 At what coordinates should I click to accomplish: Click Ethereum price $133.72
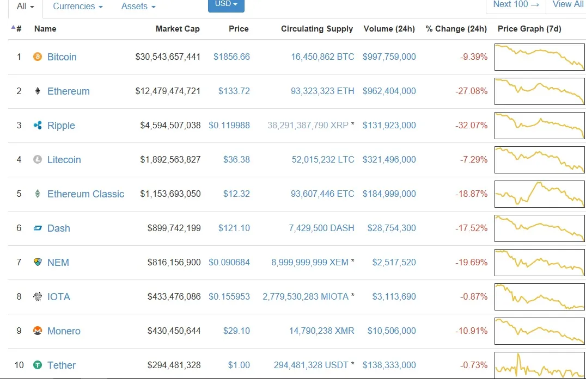[234, 91]
